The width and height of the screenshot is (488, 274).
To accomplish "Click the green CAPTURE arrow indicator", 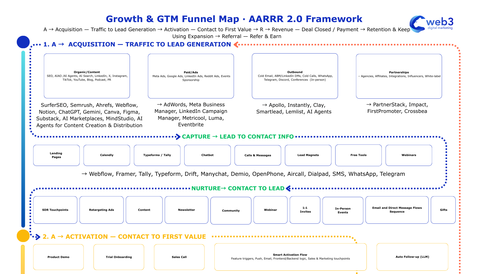I will click(178, 136).
